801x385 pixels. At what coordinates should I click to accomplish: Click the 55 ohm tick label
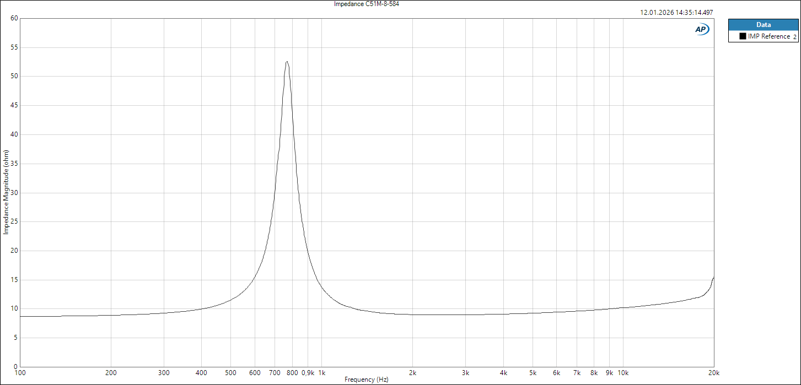pos(14,47)
